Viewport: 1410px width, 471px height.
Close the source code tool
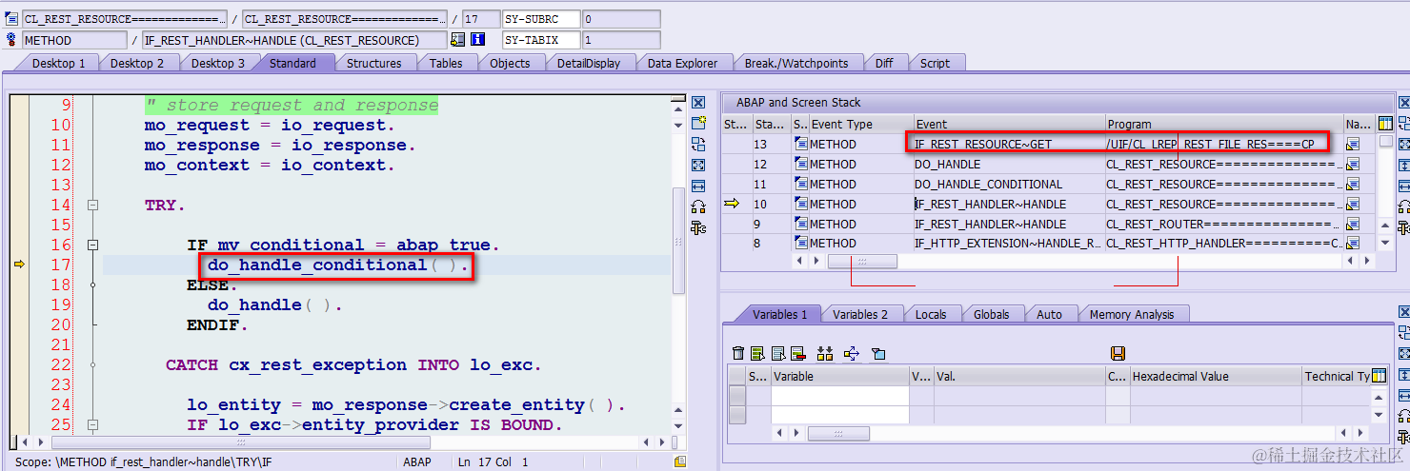pyautogui.click(x=698, y=102)
